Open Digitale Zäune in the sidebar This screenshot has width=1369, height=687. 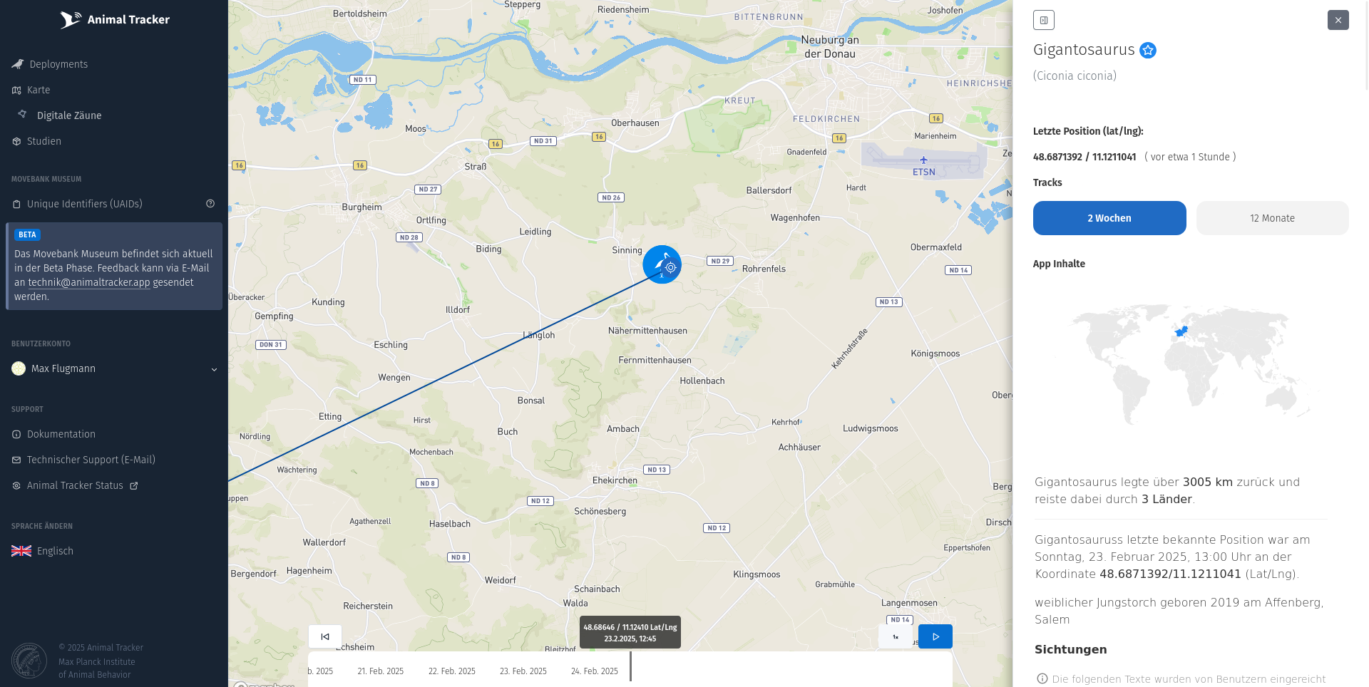[68, 115]
